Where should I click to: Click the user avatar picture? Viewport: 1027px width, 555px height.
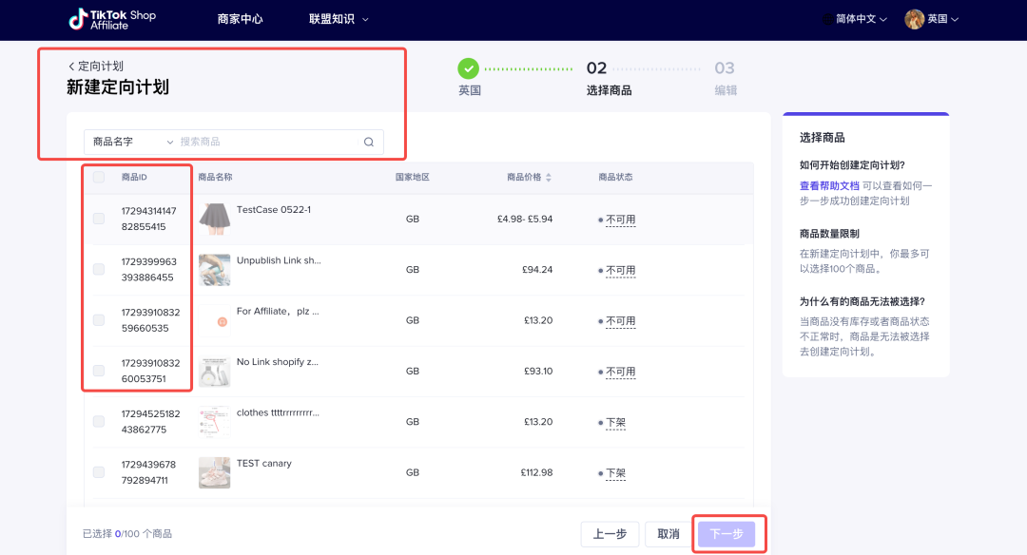click(x=914, y=19)
